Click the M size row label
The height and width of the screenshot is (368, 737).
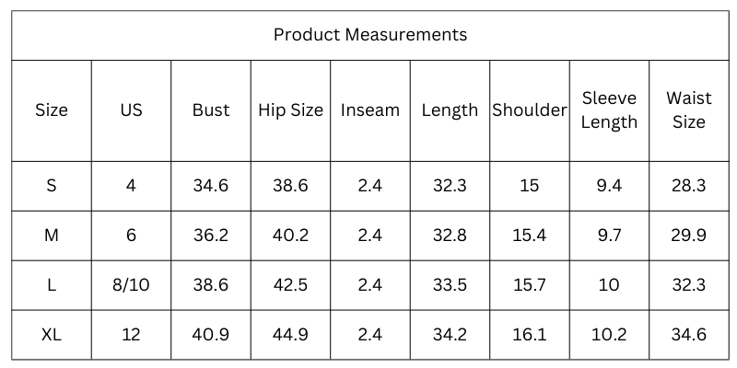pyautogui.click(x=52, y=236)
